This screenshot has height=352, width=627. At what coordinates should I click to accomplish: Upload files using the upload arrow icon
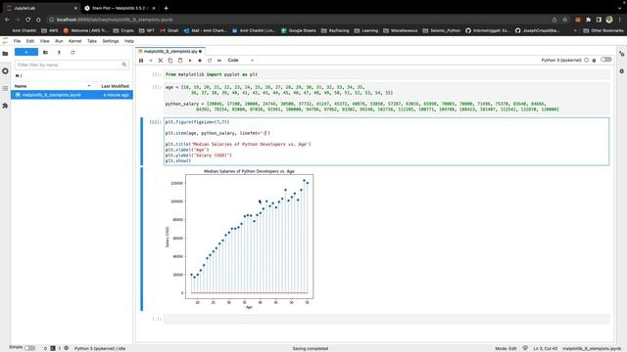(59, 52)
